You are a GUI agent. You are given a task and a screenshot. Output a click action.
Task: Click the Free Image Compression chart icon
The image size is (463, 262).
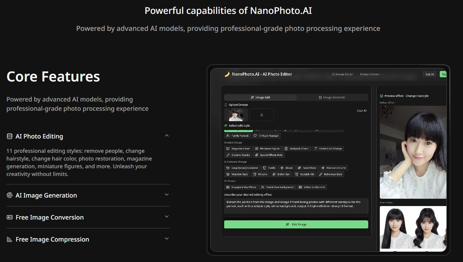pyautogui.click(x=10, y=239)
